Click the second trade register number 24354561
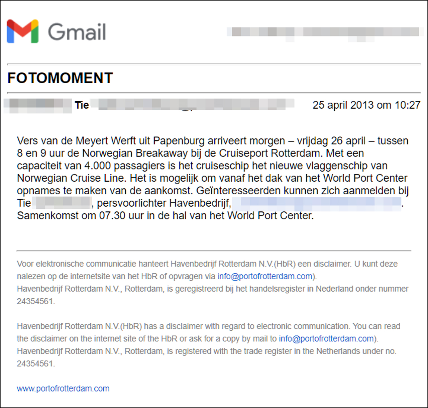The image size is (428, 408). (x=35, y=364)
